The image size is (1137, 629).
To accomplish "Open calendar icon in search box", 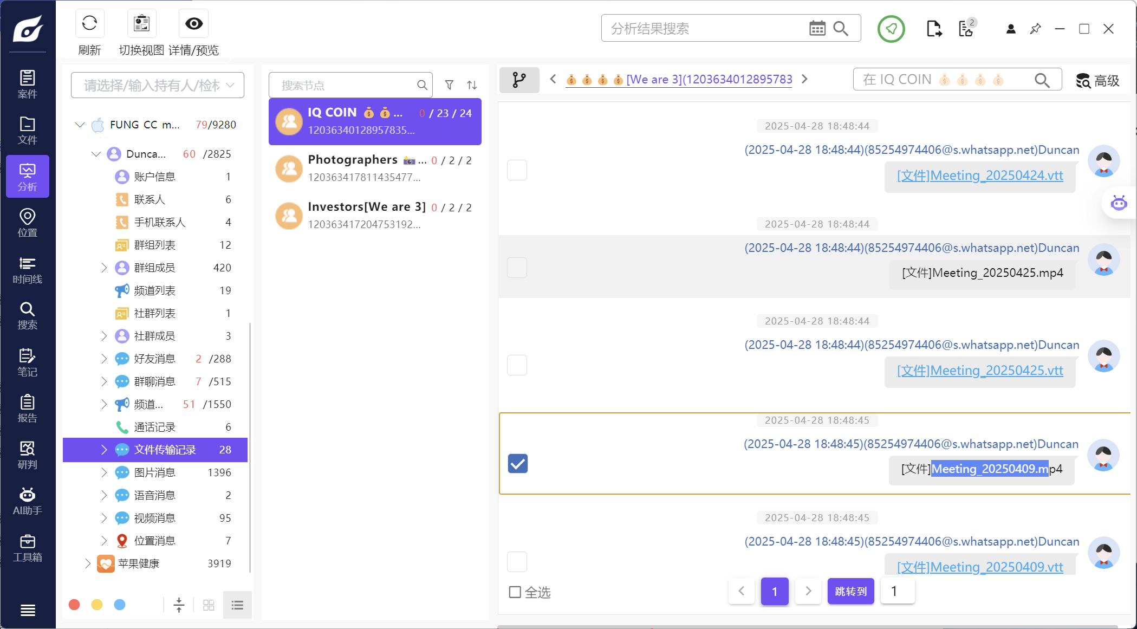I will click(x=817, y=28).
